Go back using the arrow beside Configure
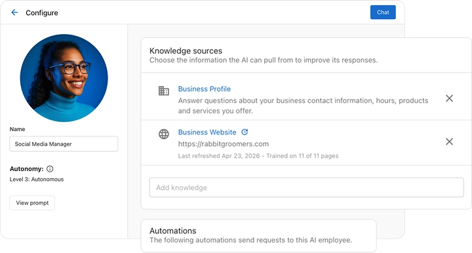The image size is (472, 253). (14, 12)
